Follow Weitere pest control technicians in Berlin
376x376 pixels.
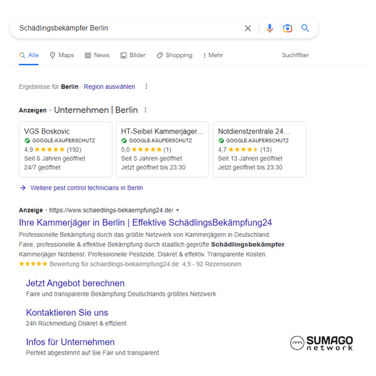click(x=86, y=188)
